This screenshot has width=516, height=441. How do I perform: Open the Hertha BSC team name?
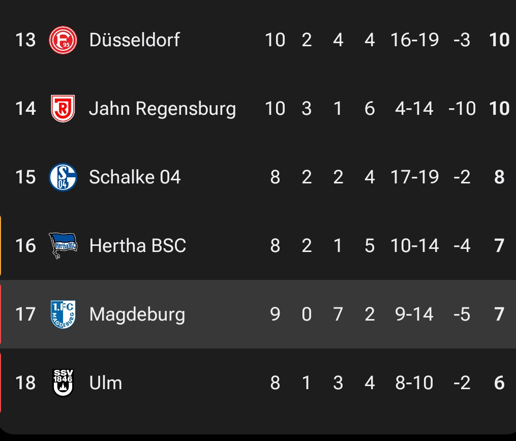[x=137, y=246]
